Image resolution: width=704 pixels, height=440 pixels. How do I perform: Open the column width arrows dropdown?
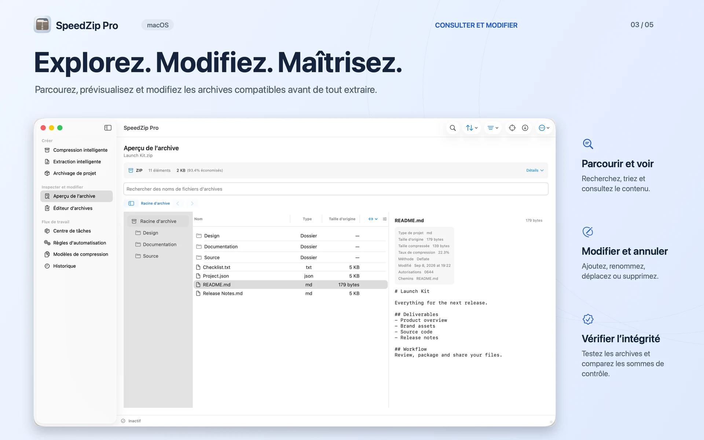point(373,219)
